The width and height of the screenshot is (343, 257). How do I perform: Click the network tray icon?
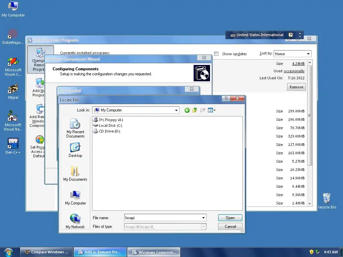pyautogui.click(x=318, y=252)
